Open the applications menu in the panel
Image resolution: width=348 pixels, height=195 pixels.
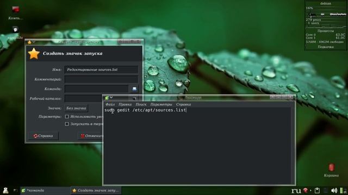point(5,190)
